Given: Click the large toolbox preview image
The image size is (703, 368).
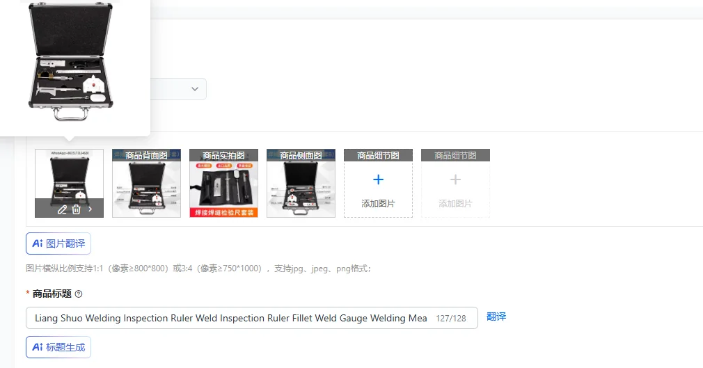Looking at the screenshot, I should coord(71,61).
